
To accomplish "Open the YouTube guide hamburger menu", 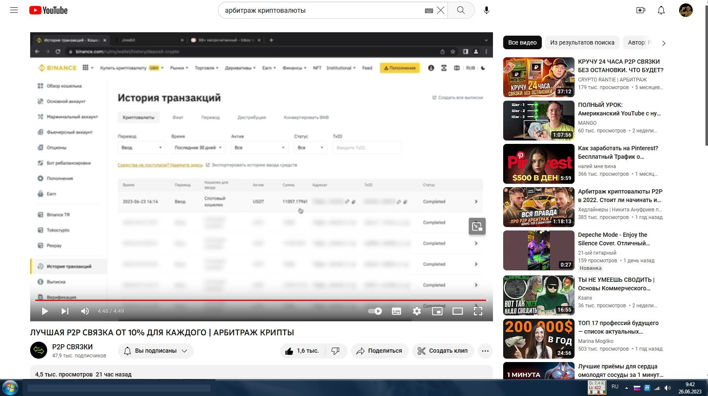I will (x=14, y=10).
